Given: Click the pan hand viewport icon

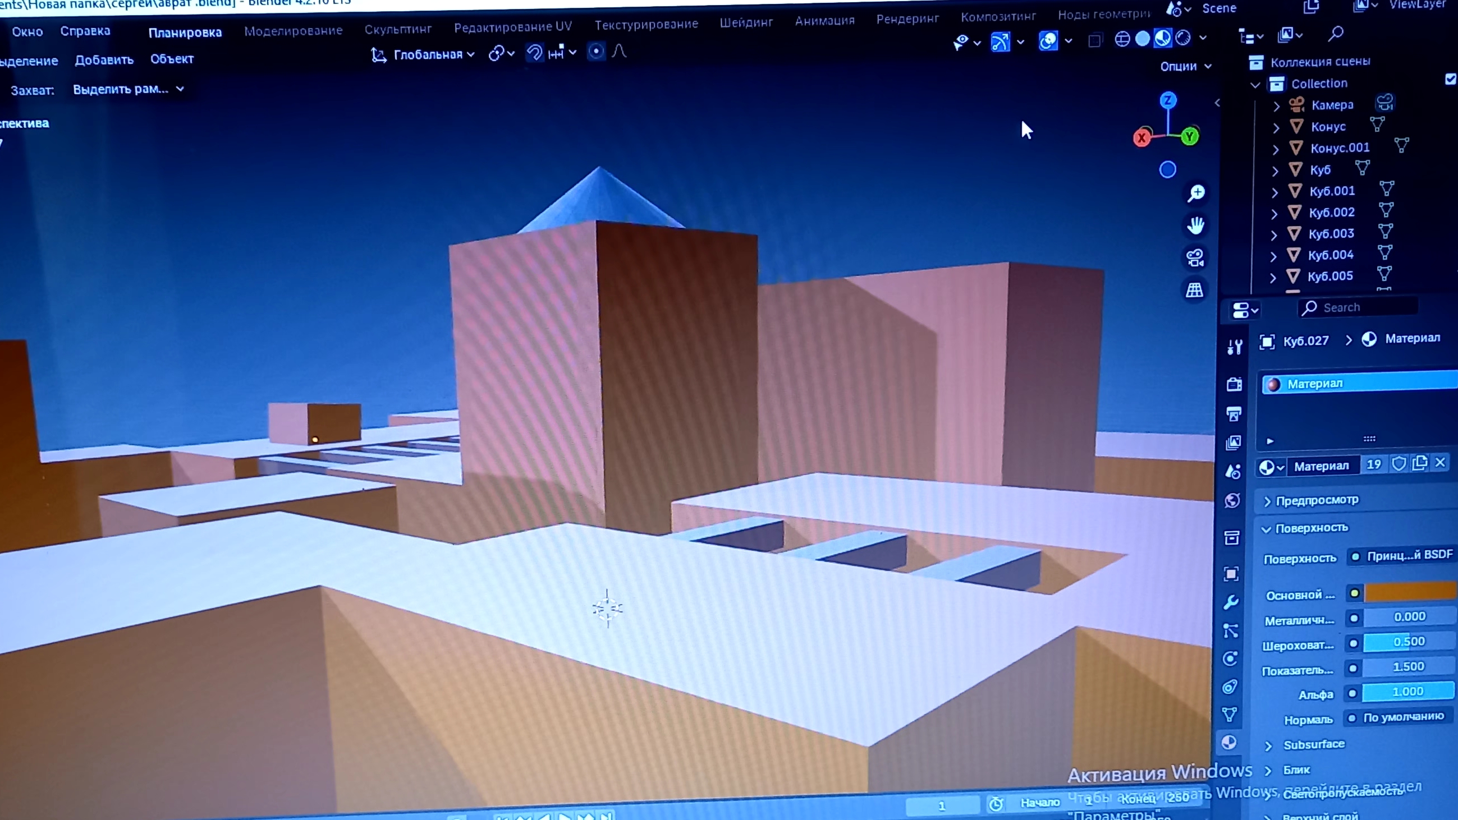Looking at the screenshot, I should 1195,225.
